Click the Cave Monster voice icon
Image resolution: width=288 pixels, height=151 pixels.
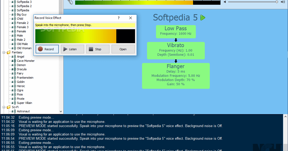point(14,61)
